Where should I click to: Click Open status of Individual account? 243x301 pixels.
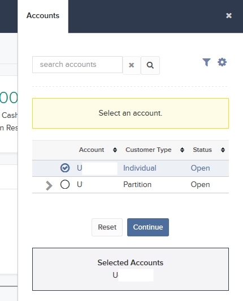(200, 168)
